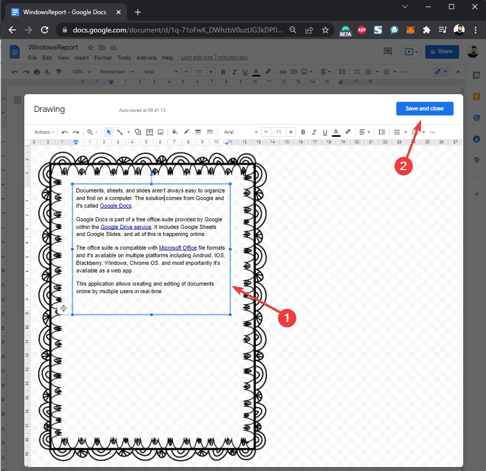This screenshot has height=471, width=486.
Task: Decrease font size in Drawing toolbar
Action: [x=266, y=132]
